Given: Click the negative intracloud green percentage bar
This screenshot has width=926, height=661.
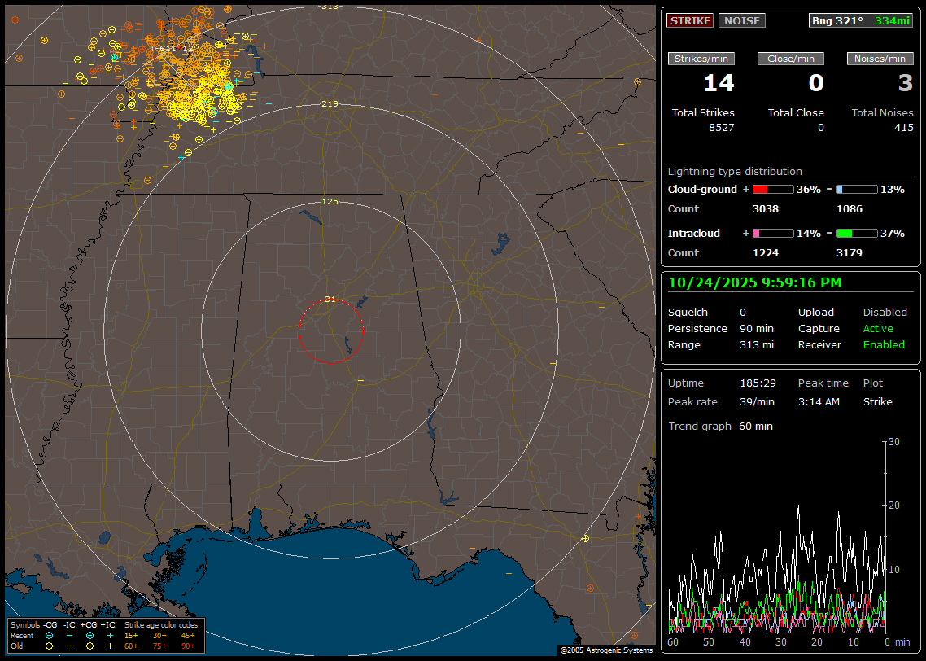Looking at the screenshot, I should click(x=856, y=234).
